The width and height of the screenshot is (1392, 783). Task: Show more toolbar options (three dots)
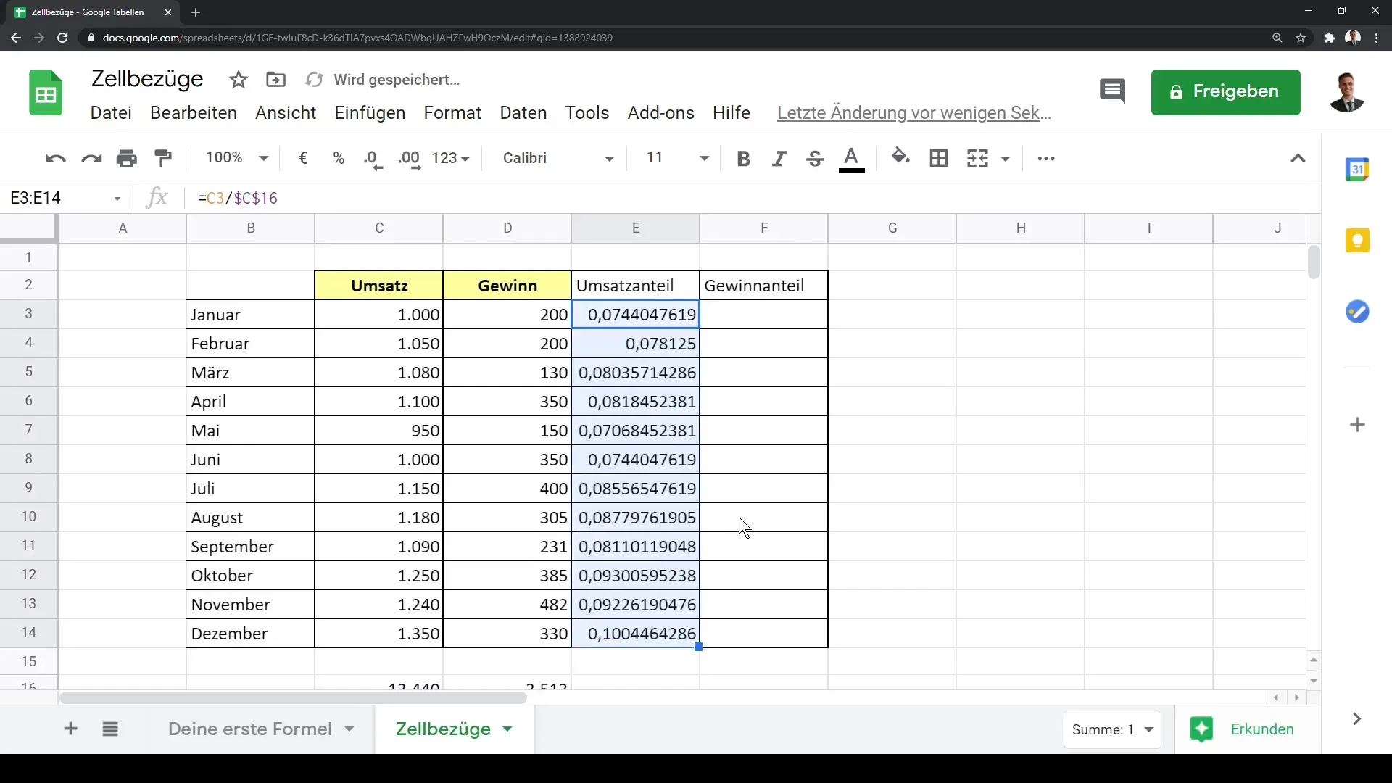(x=1046, y=158)
